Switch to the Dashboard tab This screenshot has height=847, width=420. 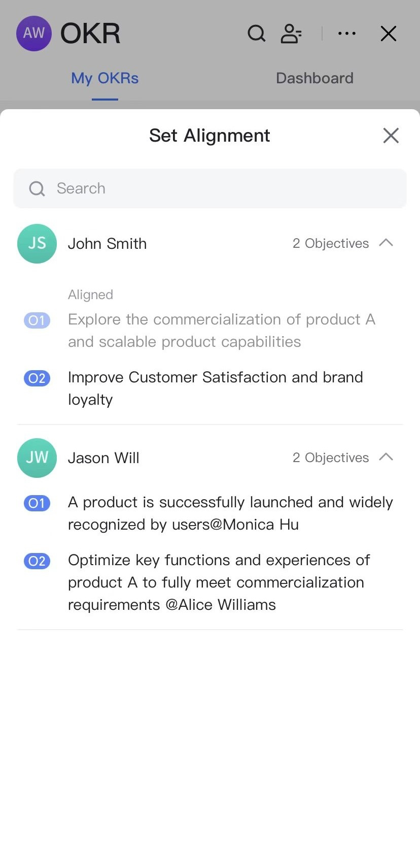click(314, 78)
